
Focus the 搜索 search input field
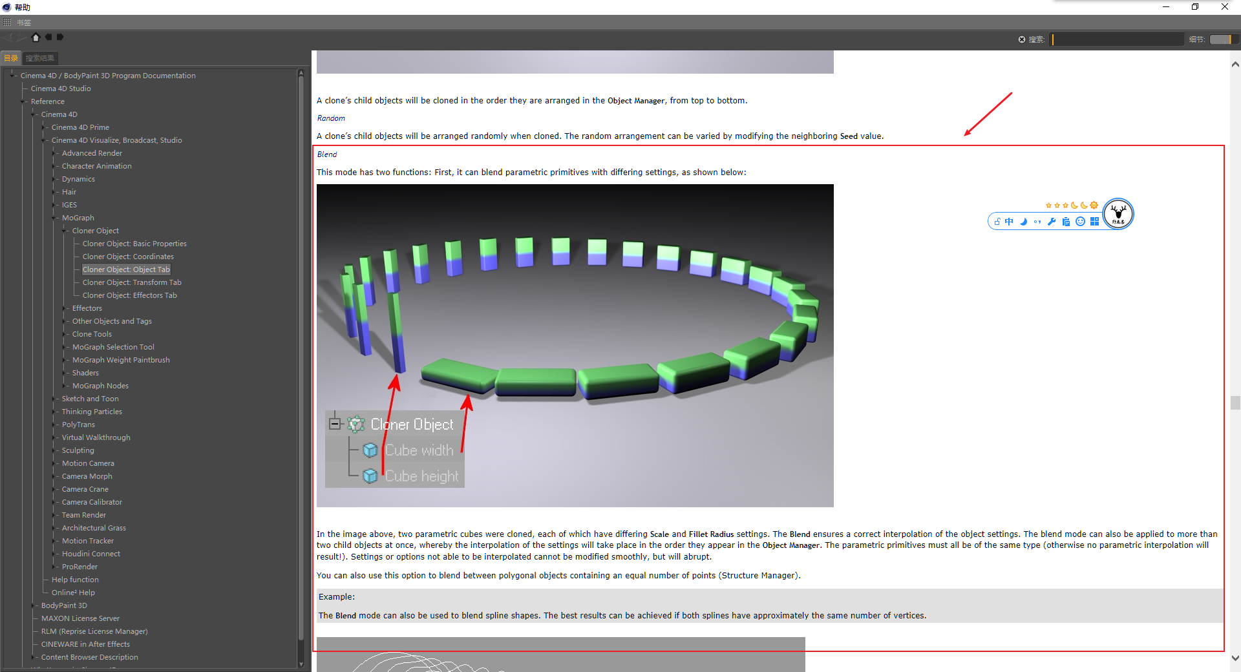pos(1117,39)
